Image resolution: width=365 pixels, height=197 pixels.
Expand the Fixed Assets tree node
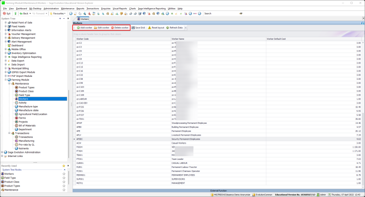(x=6, y=26)
